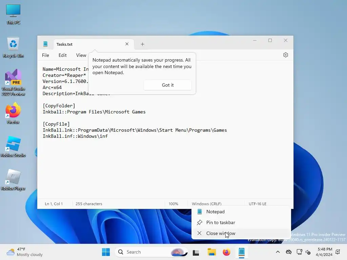Open the Windows Start button
The width and height of the screenshot is (347, 260).
point(106,252)
